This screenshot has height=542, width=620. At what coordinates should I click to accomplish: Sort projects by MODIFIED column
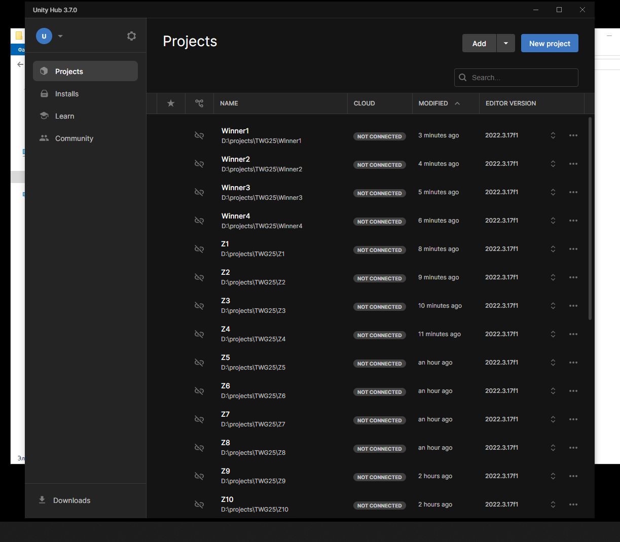pyautogui.click(x=433, y=103)
